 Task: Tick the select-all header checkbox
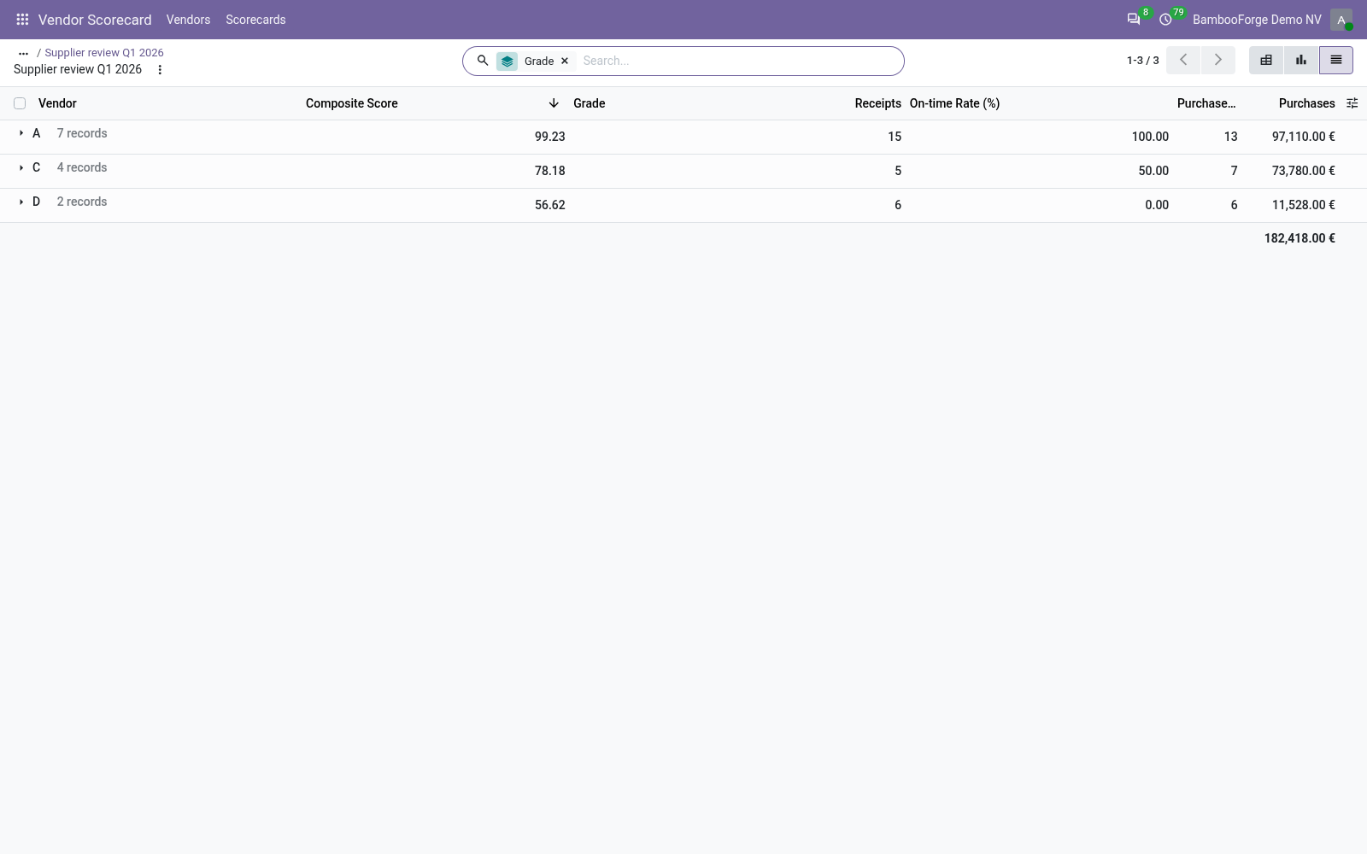pos(20,103)
